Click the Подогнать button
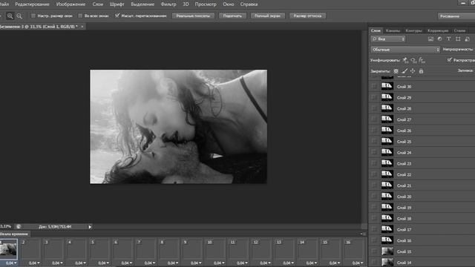The height and width of the screenshot is (267, 475). (x=232, y=16)
